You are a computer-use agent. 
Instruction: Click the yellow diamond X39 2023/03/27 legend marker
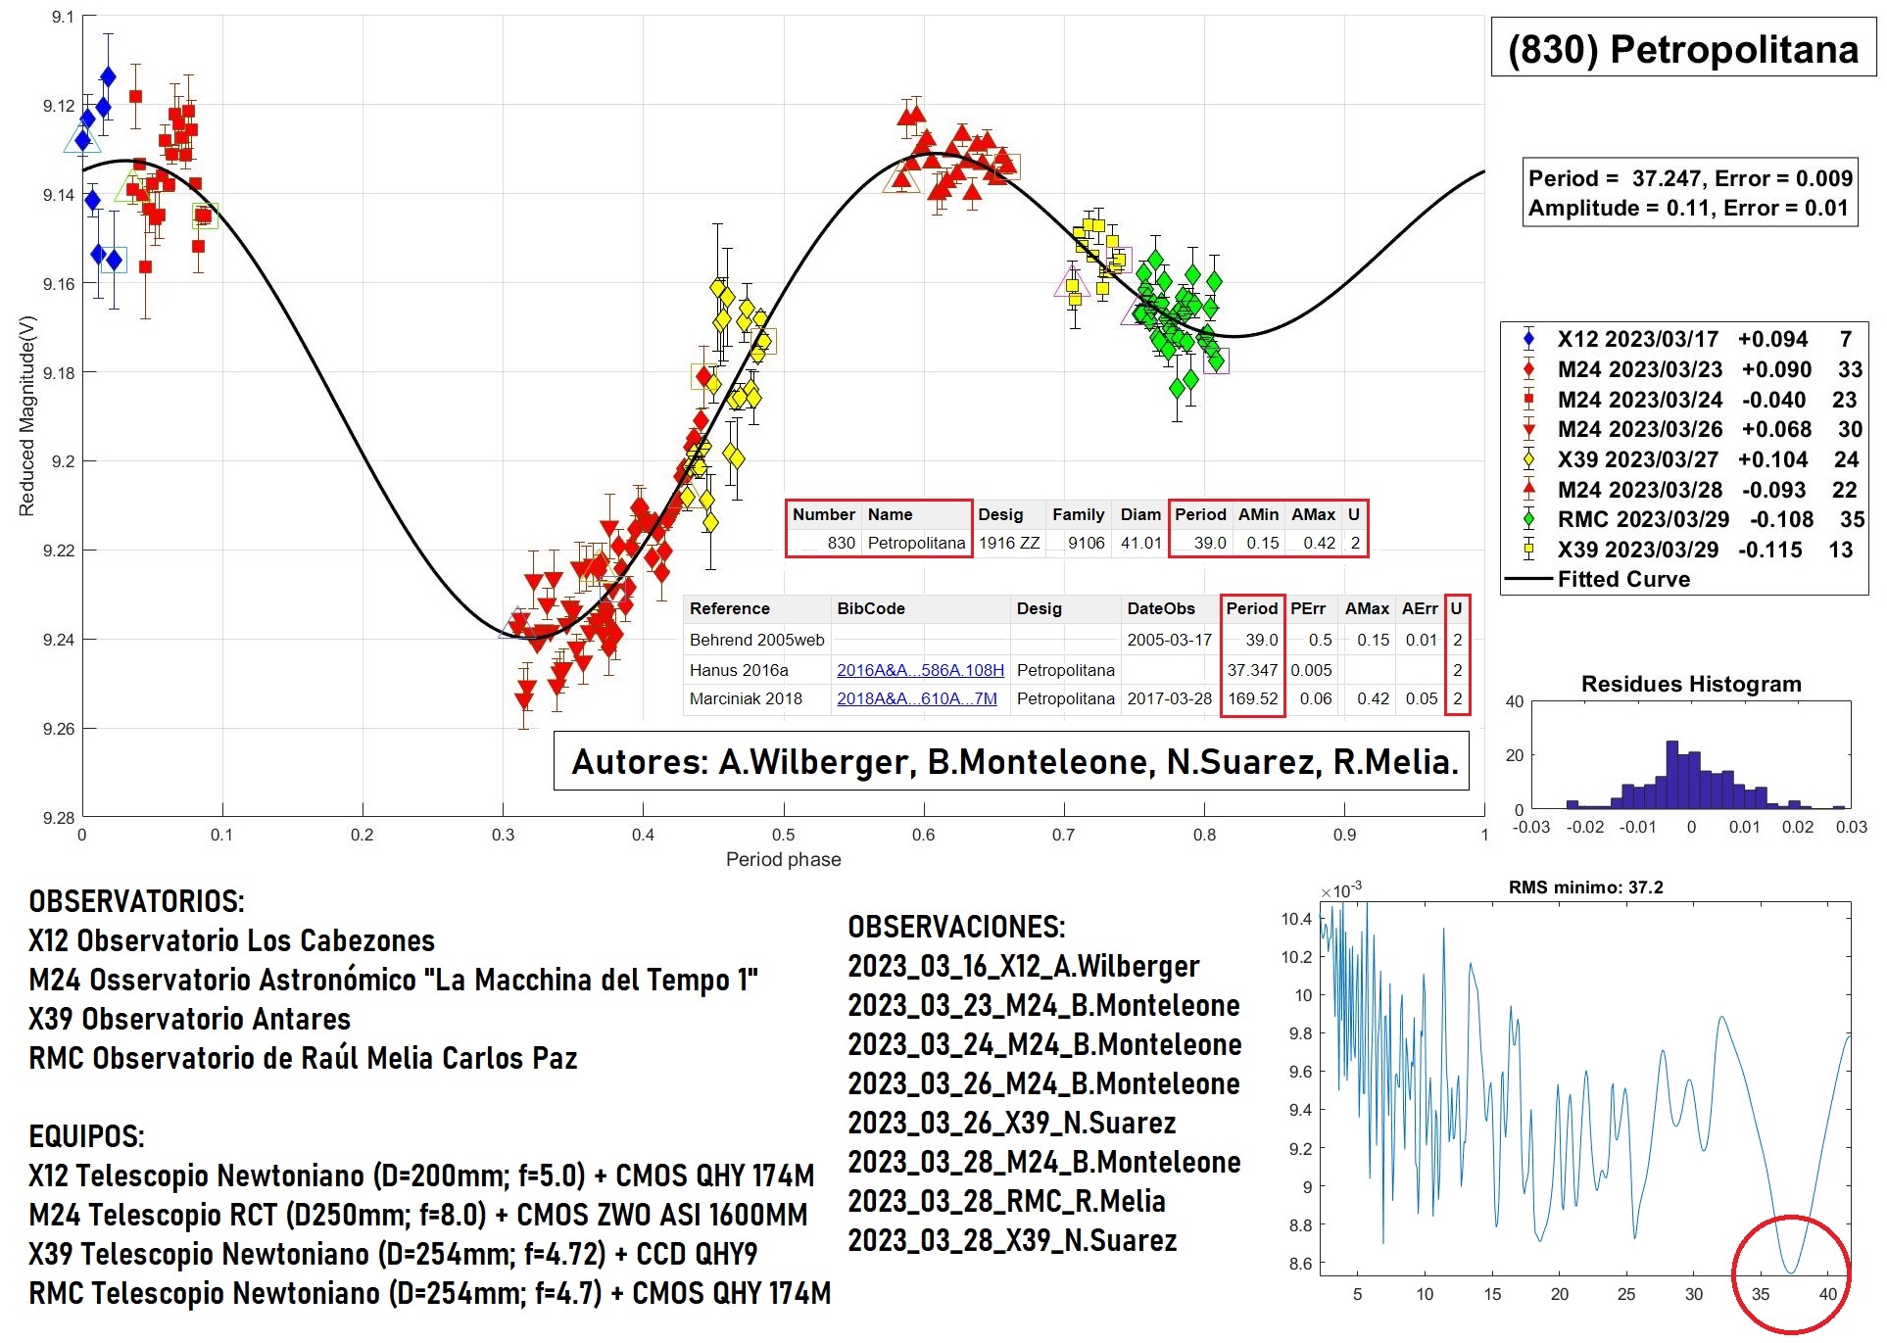[x=1528, y=459]
